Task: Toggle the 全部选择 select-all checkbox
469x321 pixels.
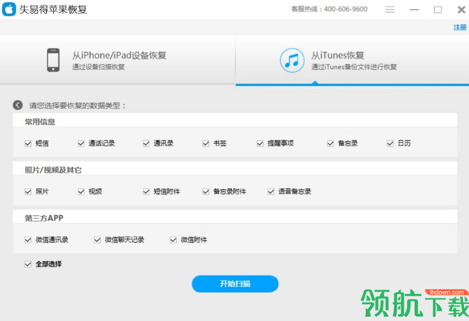Action: click(x=28, y=264)
